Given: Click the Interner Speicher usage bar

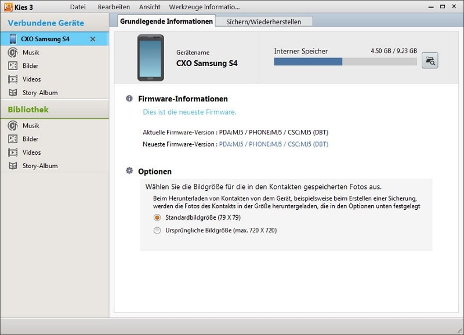Looking at the screenshot, I should point(345,61).
